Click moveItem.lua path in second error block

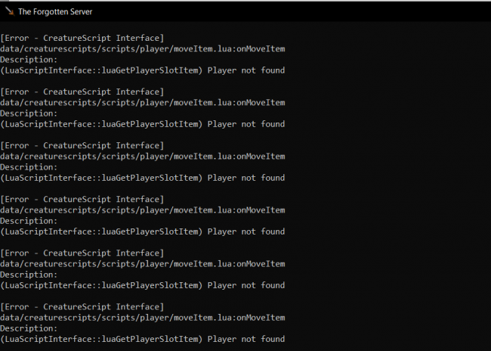143,103
